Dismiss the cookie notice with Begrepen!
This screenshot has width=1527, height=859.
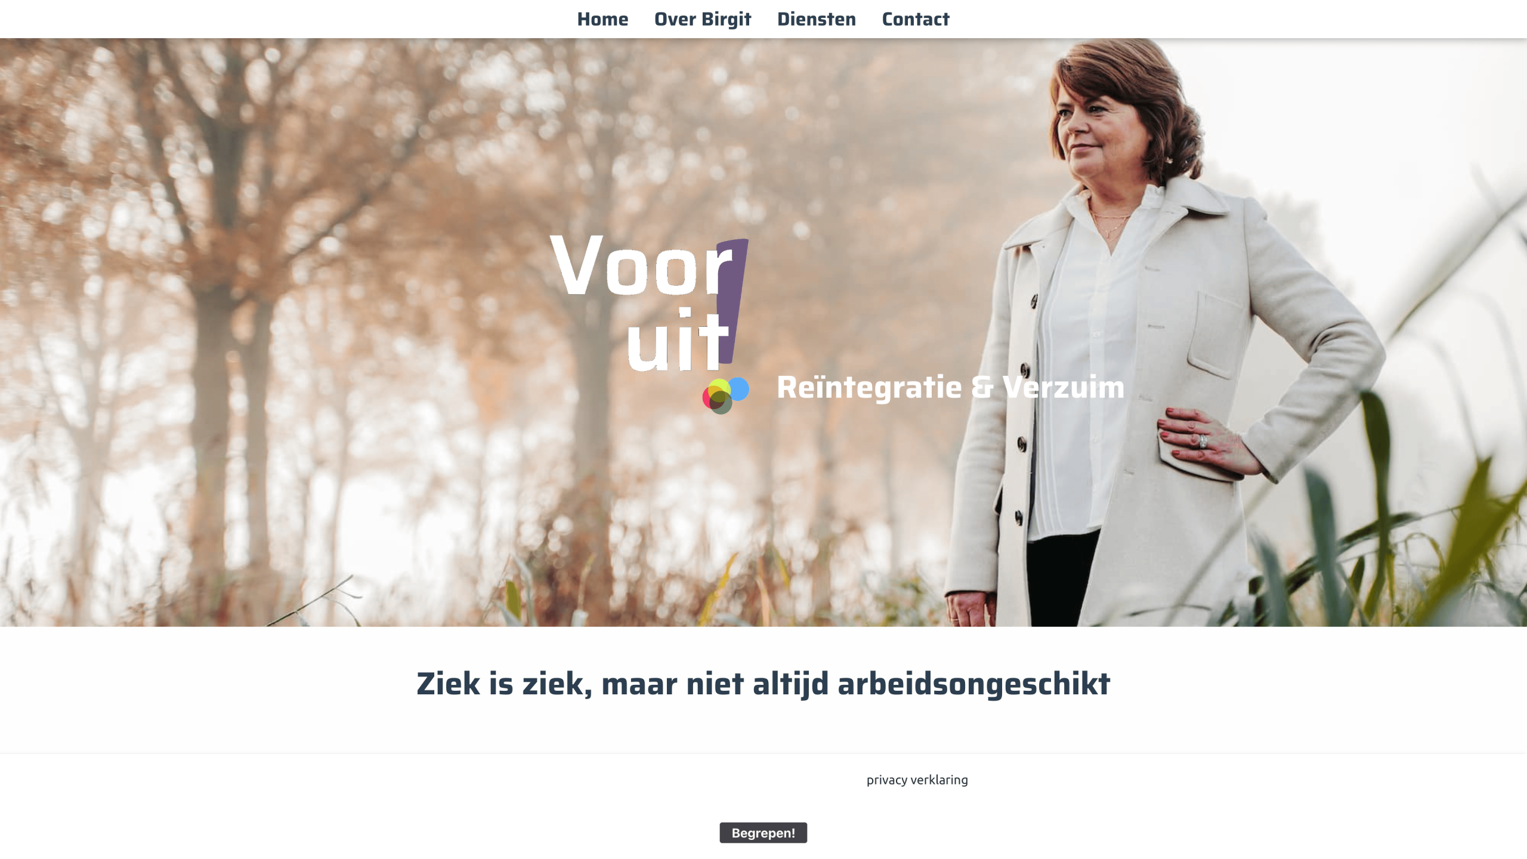pyautogui.click(x=763, y=833)
